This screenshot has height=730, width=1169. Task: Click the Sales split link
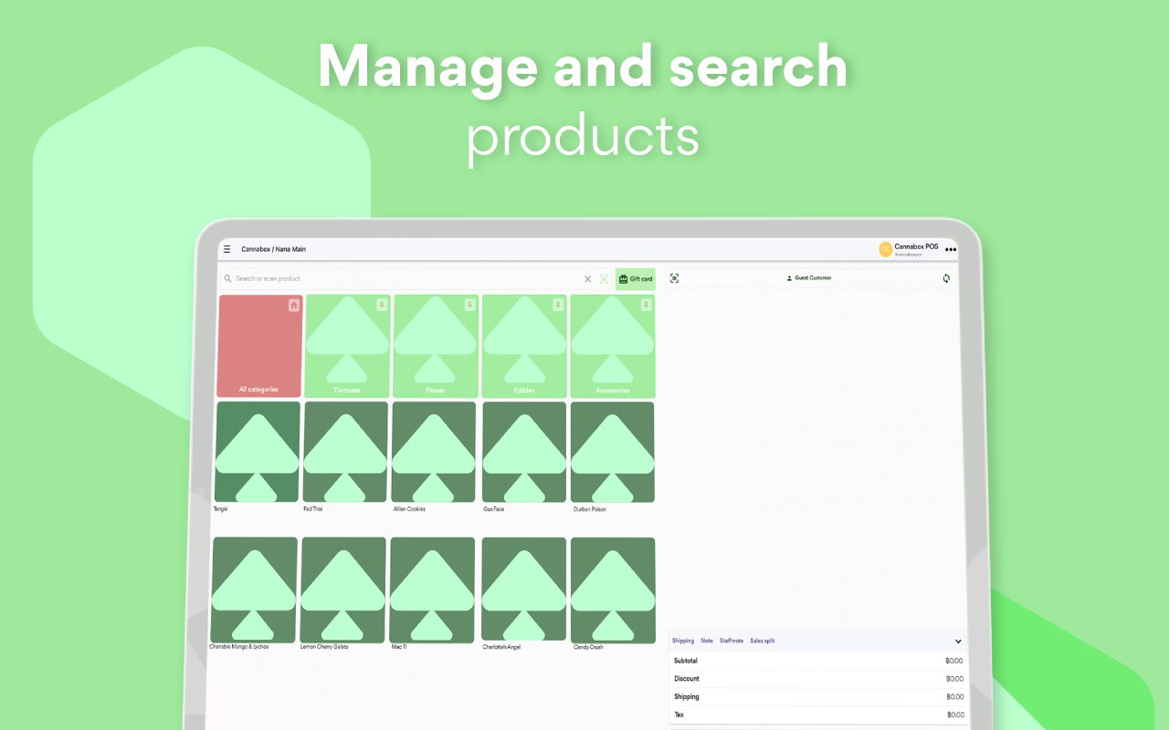(763, 641)
